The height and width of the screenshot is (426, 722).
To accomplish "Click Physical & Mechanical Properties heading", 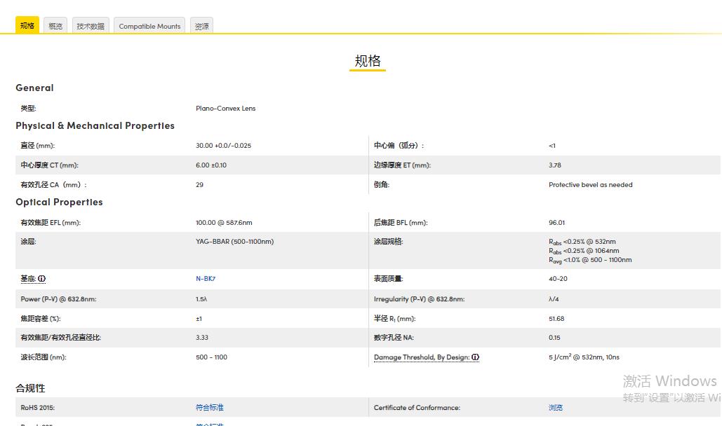I will tap(95, 126).
